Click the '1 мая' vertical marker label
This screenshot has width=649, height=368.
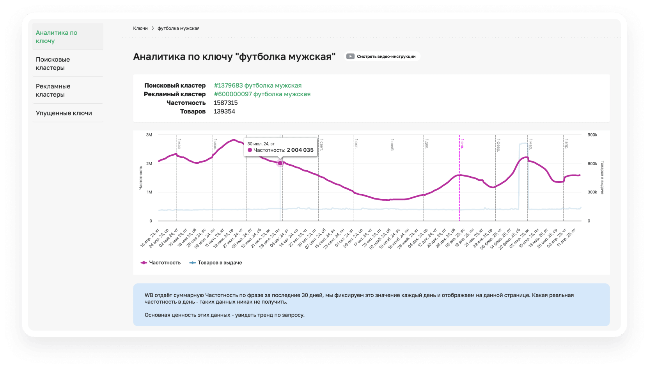179,143
